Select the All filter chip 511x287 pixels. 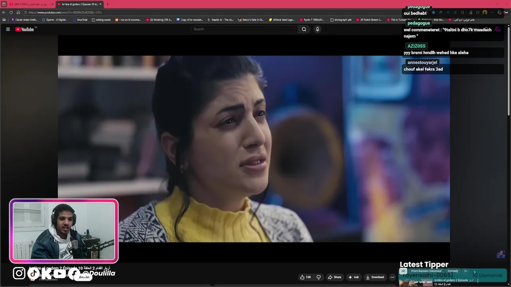click(403, 271)
